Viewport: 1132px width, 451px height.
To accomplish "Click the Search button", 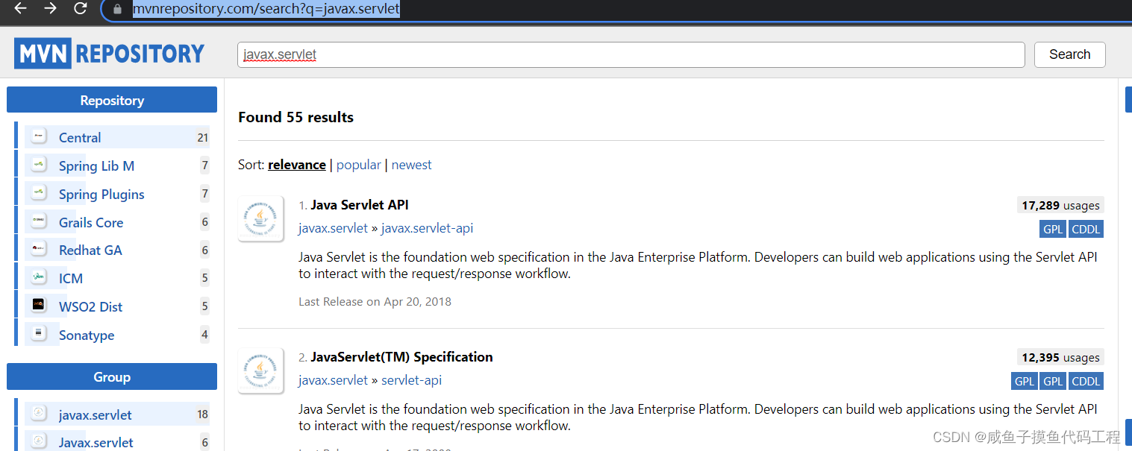I will (1069, 54).
